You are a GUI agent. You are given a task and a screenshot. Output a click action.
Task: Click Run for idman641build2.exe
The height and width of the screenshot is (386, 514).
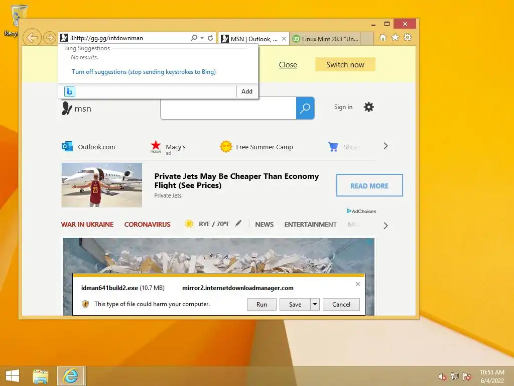click(x=262, y=304)
